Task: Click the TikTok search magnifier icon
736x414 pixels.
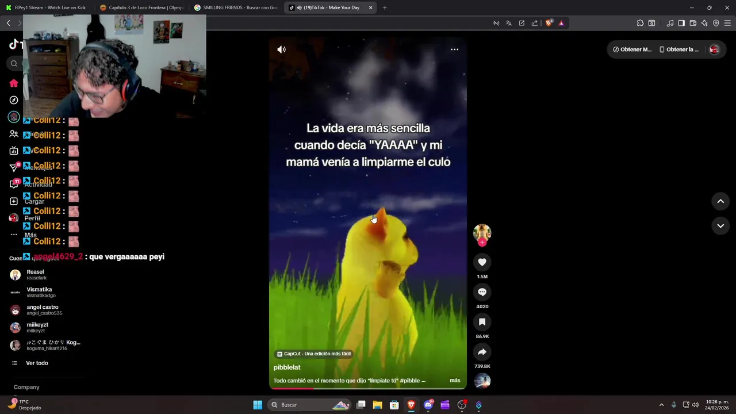Action: point(14,63)
